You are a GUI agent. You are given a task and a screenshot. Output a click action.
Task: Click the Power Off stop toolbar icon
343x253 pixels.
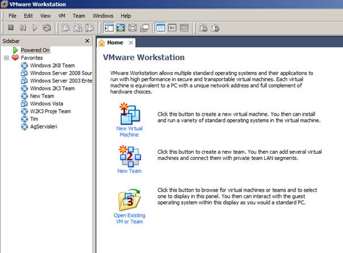tap(11, 27)
